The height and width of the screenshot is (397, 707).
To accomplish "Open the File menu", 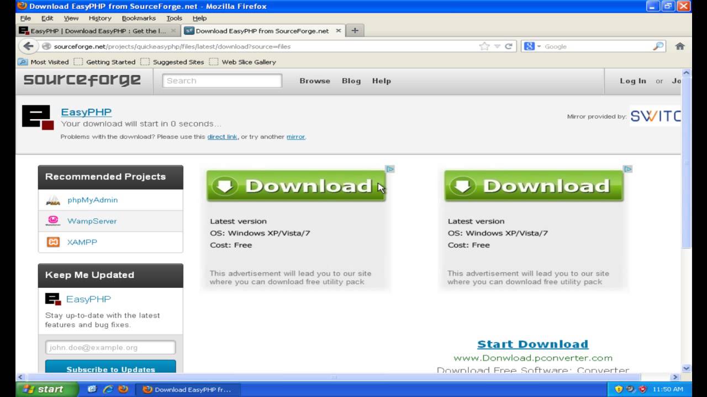I will [25, 18].
